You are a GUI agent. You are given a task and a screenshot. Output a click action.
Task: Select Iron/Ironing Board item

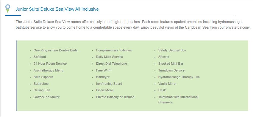click(109, 84)
